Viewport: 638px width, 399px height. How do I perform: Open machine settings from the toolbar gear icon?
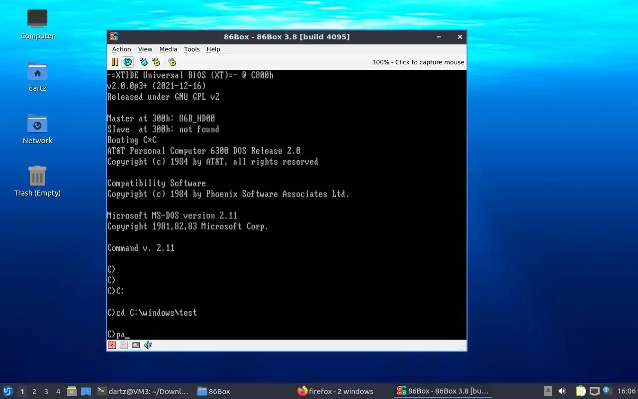pyautogui.click(x=172, y=62)
